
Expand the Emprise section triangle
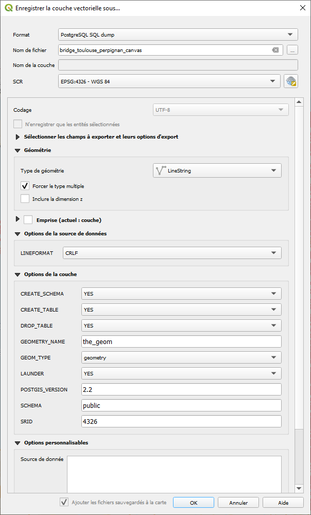[x=18, y=219]
